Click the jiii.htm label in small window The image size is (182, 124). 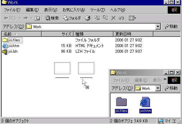pos(145,111)
